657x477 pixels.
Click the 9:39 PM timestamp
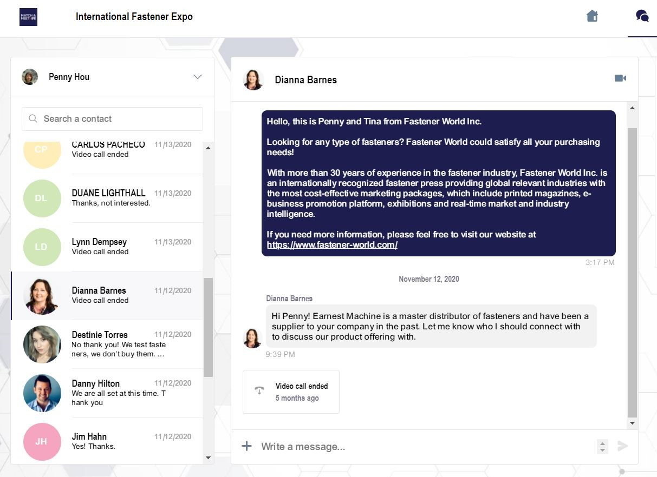[280, 354]
